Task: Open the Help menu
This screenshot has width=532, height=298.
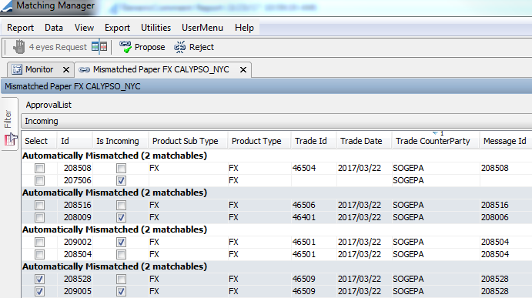Action: click(x=244, y=28)
